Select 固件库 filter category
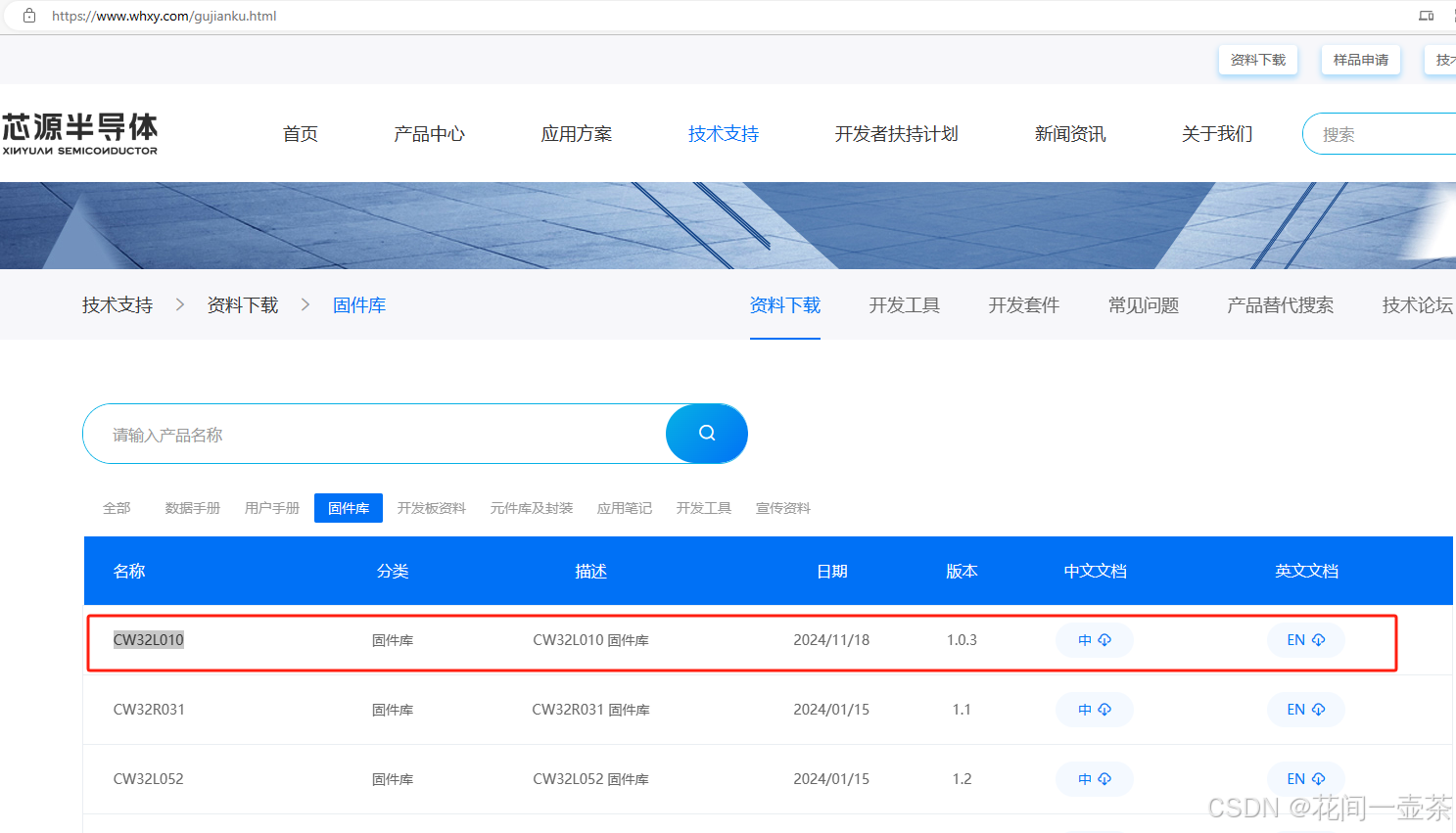The width and height of the screenshot is (1456, 833). click(349, 508)
